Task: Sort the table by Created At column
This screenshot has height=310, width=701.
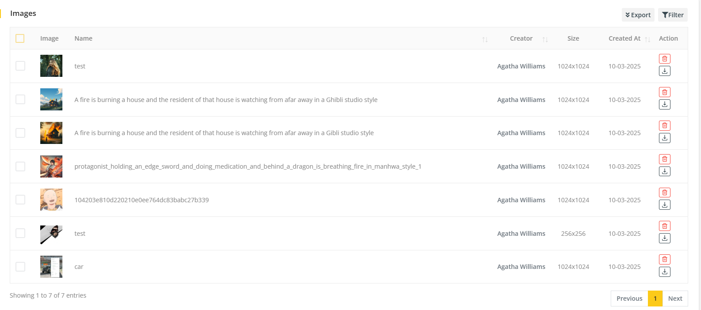Action: (x=647, y=39)
